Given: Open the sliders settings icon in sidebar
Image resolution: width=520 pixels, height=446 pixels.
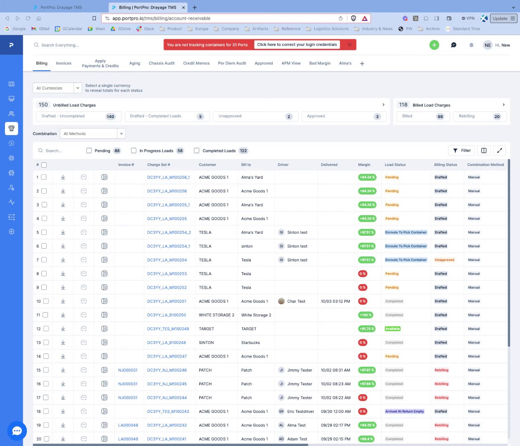Looking at the screenshot, I should coord(12,217).
